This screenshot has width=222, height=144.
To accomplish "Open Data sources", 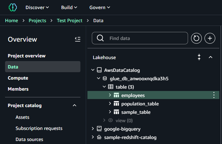I will 29,140.
